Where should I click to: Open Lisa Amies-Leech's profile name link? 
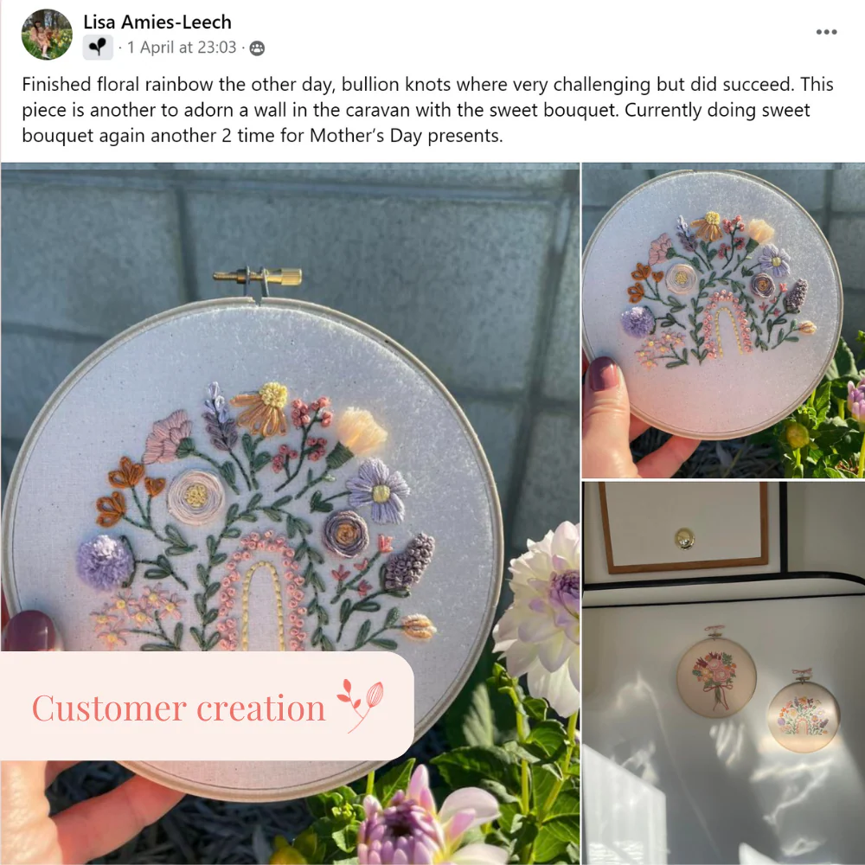click(157, 22)
